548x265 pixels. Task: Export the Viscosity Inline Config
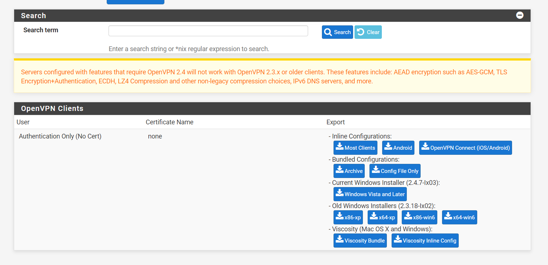[x=425, y=240]
